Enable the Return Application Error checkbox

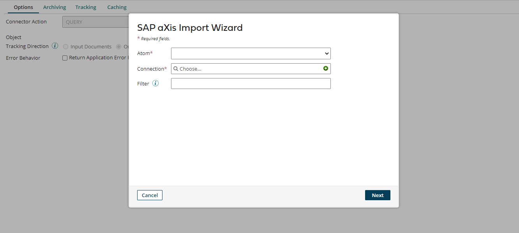(x=65, y=57)
